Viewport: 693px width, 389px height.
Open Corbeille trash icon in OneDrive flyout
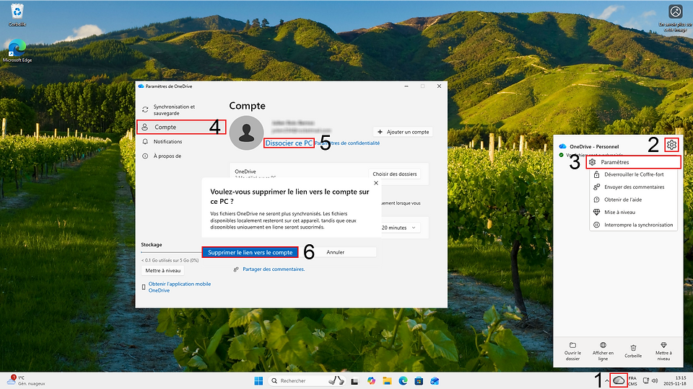tap(633, 352)
